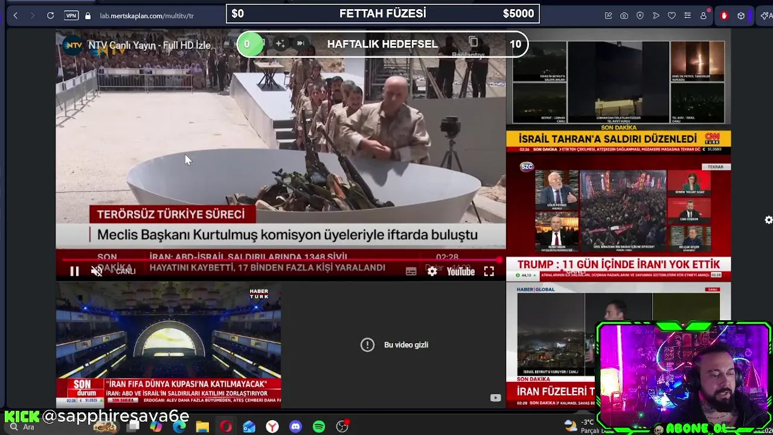This screenshot has width=773, height=435.
Task: Open Microsoft Edge from the taskbar
Action: coord(179,427)
